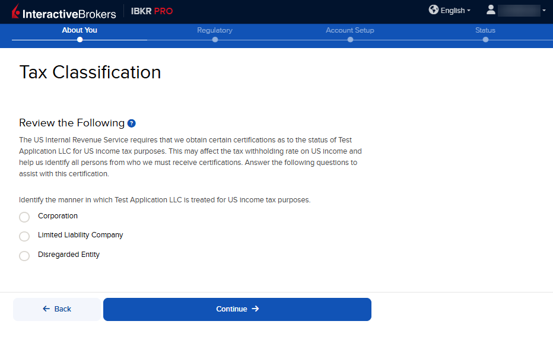Viewport: 553px width, 340px height.
Task: Click the Interactive Brokers logo
Action: click(64, 11)
